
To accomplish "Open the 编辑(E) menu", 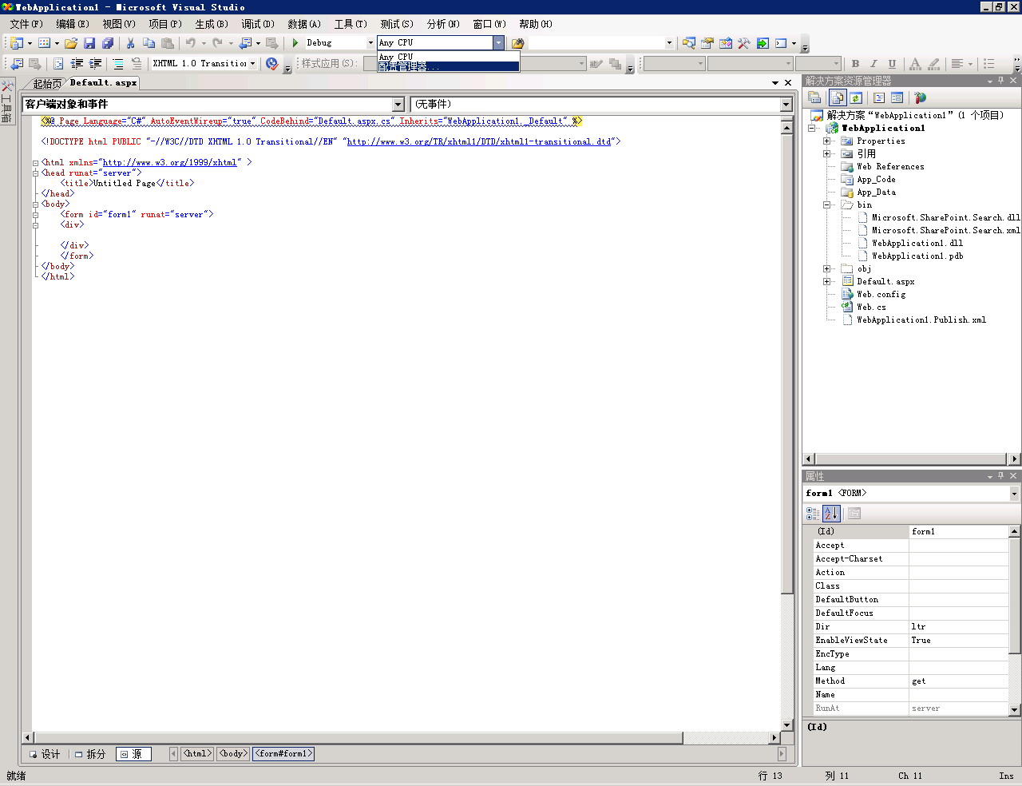I will click(73, 24).
